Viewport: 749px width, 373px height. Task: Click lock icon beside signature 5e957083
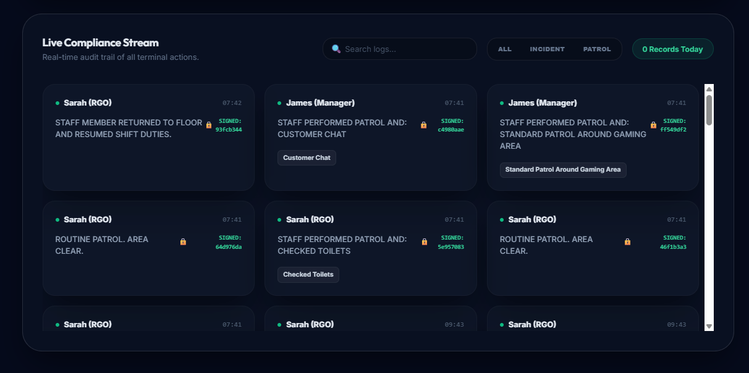pos(424,241)
